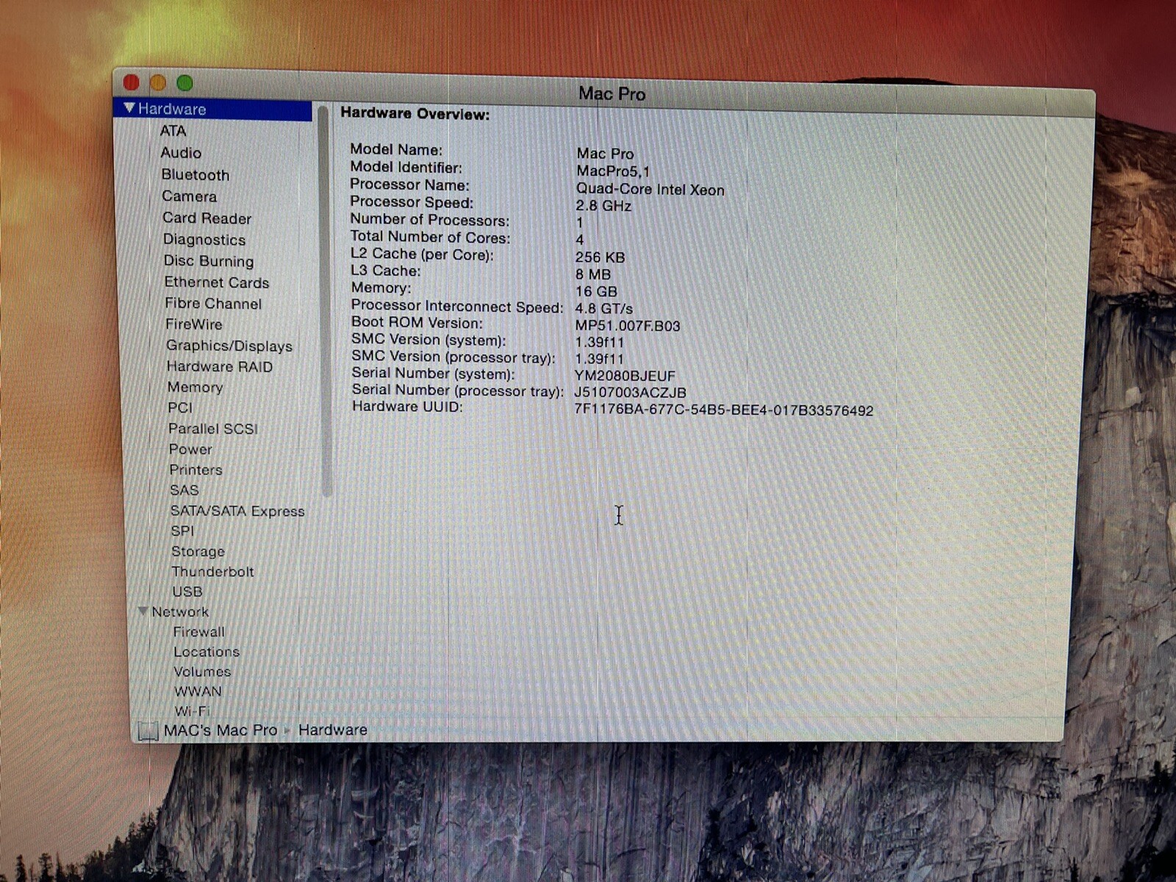This screenshot has height=882, width=1176.
Task: Click the MacPro5,1 model identifier value
Action: click(x=613, y=171)
